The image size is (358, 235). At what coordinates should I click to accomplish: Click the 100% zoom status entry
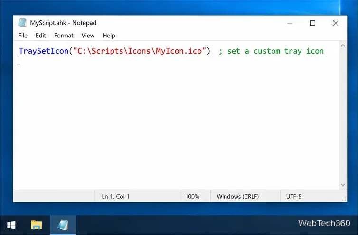(192, 197)
